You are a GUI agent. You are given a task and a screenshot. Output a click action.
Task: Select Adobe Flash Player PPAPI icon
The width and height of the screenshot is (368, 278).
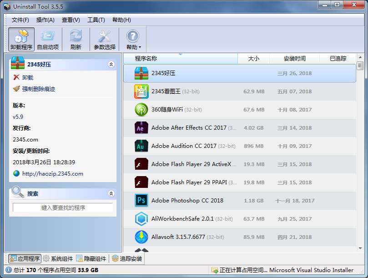141,182
